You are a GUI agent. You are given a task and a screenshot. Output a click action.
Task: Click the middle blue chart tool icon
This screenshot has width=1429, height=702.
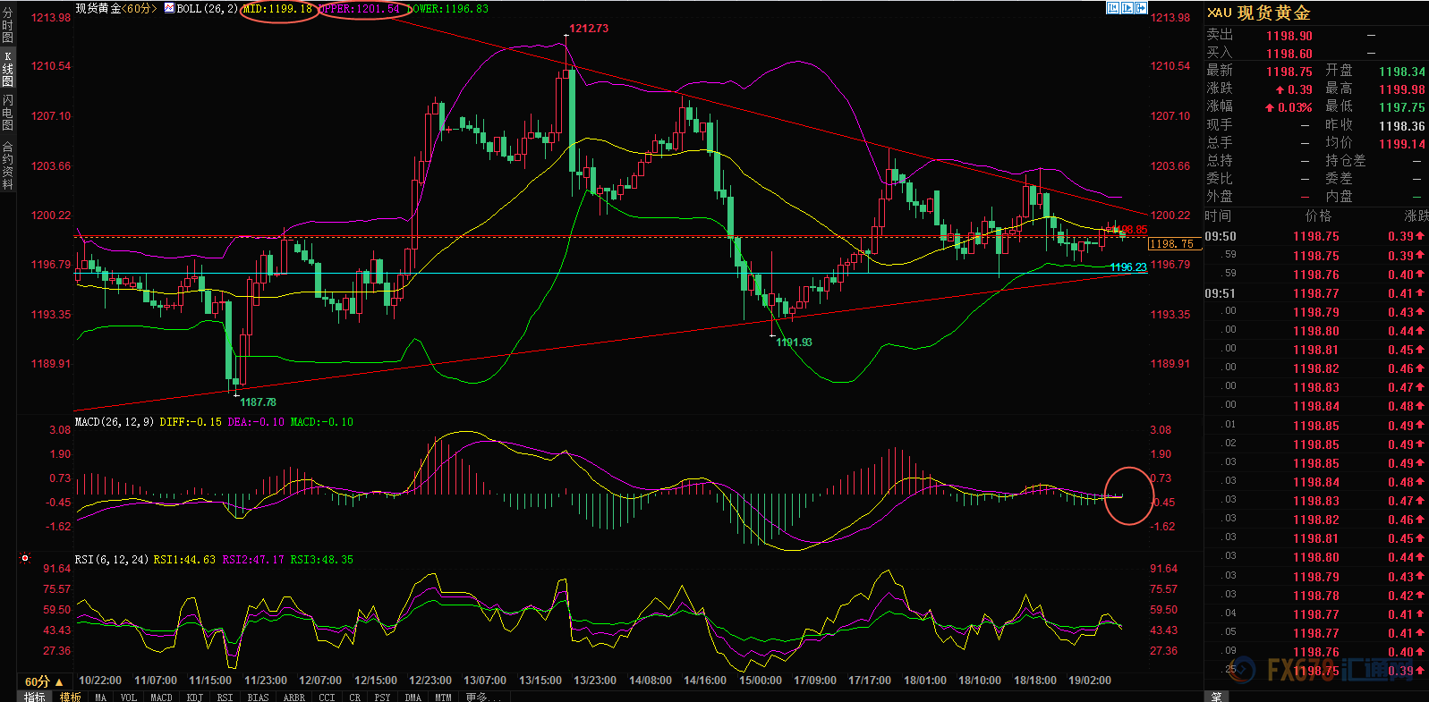[1127, 8]
